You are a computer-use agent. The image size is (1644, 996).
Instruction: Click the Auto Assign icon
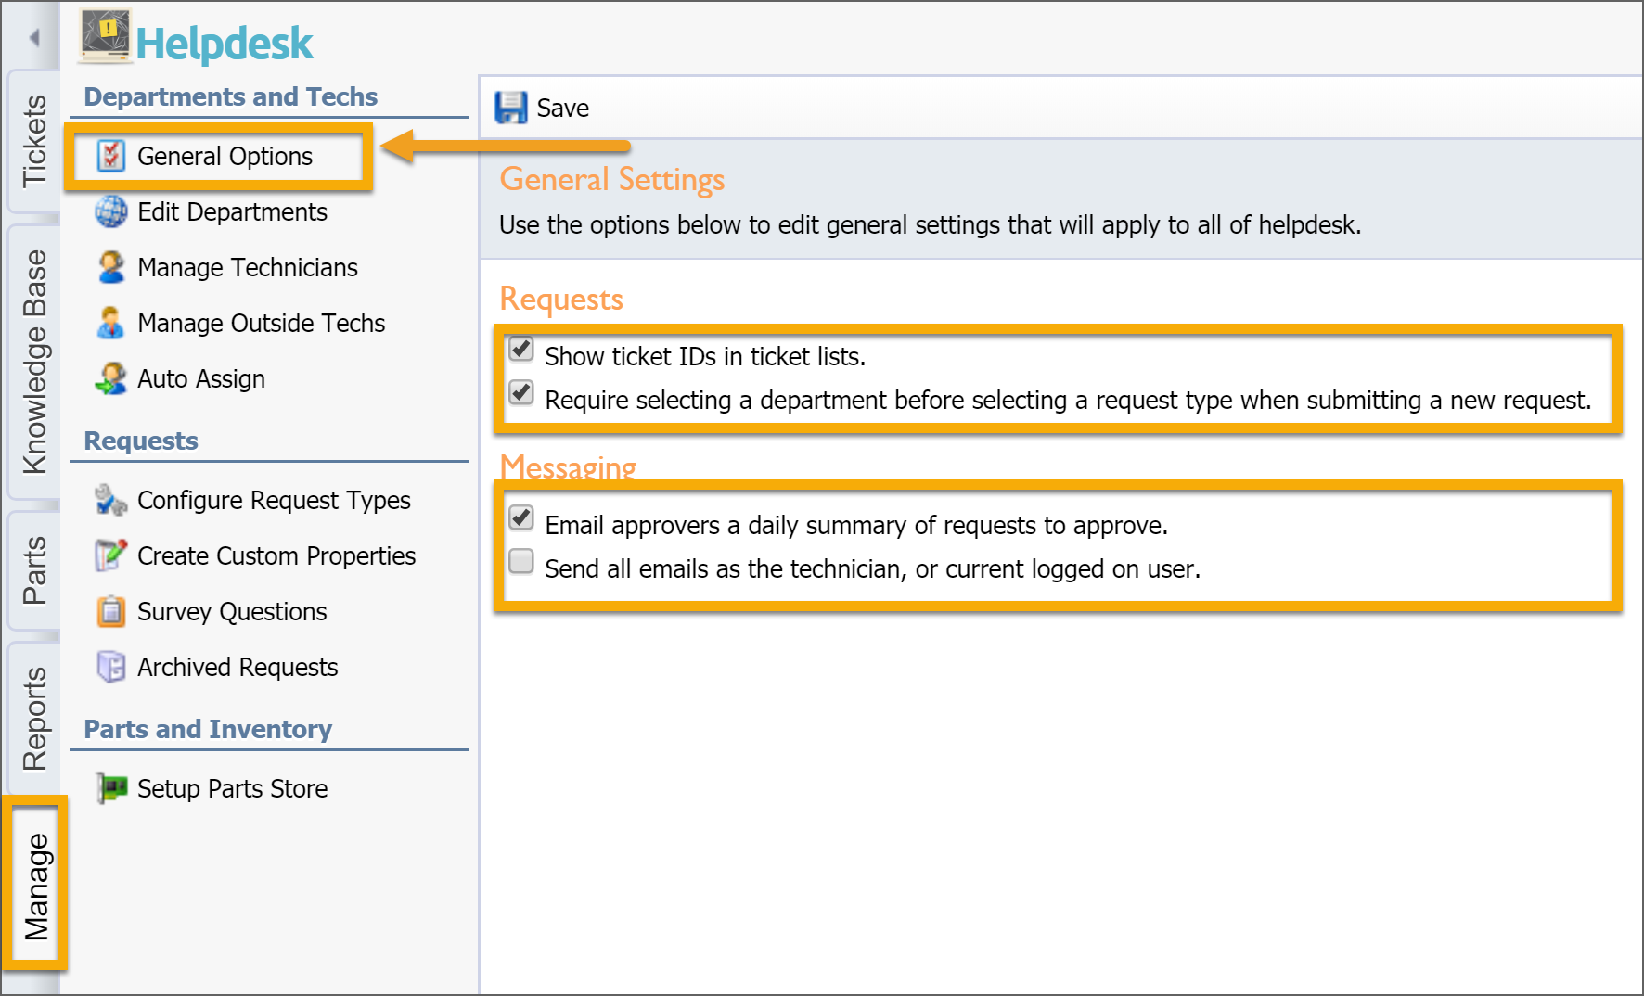[x=111, y=378]
